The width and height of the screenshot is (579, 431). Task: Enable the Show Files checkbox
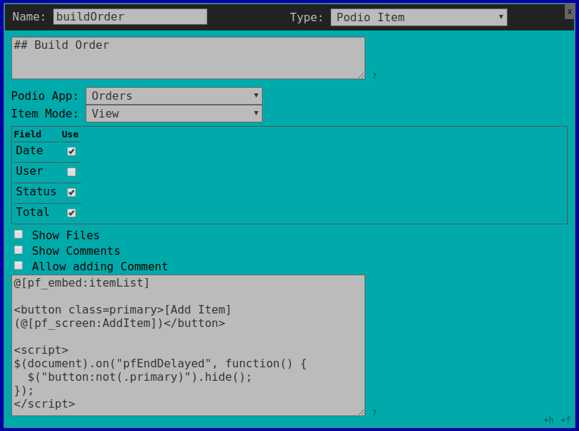(18, 234)
